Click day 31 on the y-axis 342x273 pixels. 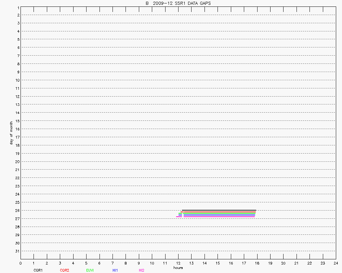[x=17, y=251]
